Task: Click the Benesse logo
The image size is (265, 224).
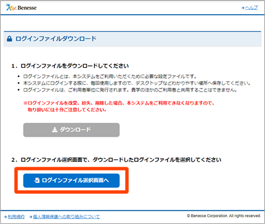Action: tap(21, 7)
